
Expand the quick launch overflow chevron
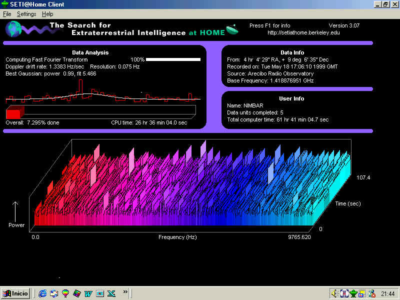tap(125, 291)
